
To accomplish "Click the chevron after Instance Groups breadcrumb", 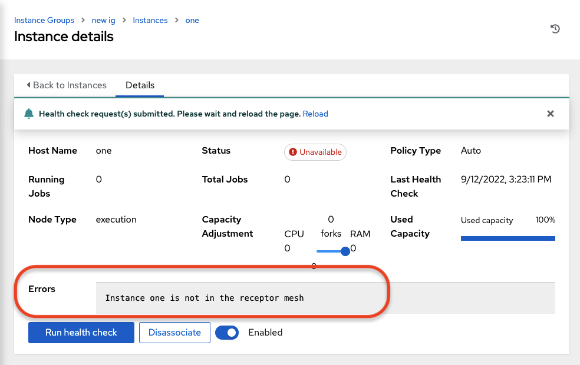I will [x=83, y=21].
